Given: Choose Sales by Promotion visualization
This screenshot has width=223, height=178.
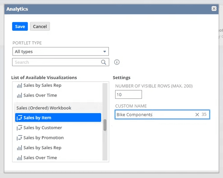Looking at the screenshot, I should pos(44,138).
